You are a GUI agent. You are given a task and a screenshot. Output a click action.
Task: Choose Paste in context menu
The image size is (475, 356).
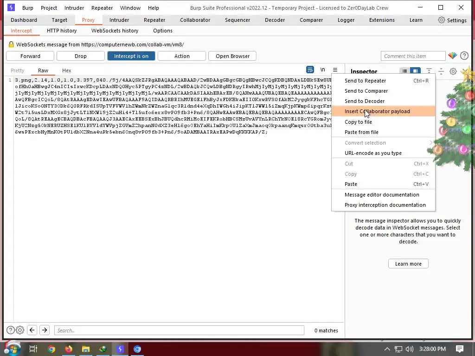coord(383,184)
